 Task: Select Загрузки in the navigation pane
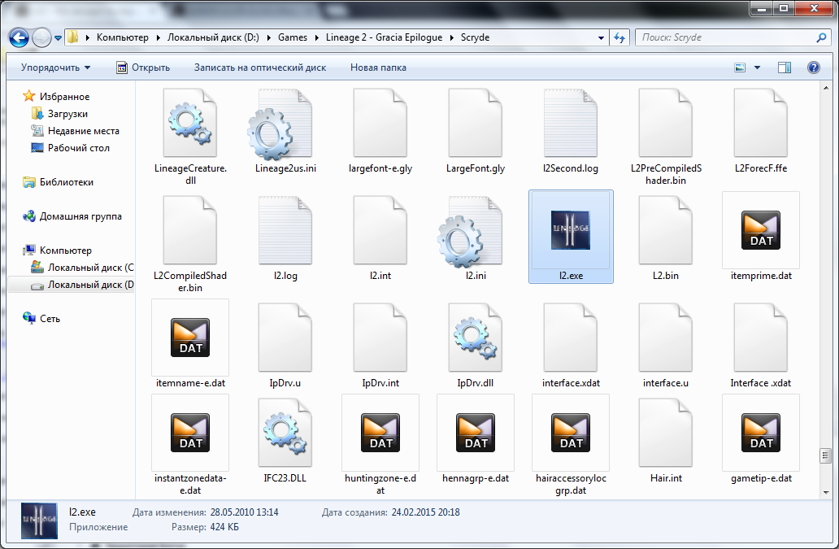click(x=67, y=114)
